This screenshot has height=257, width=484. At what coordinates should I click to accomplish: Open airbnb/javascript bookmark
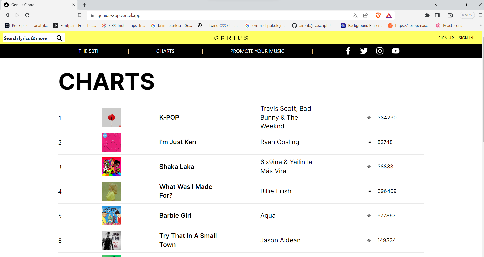(x=314, y=26)
